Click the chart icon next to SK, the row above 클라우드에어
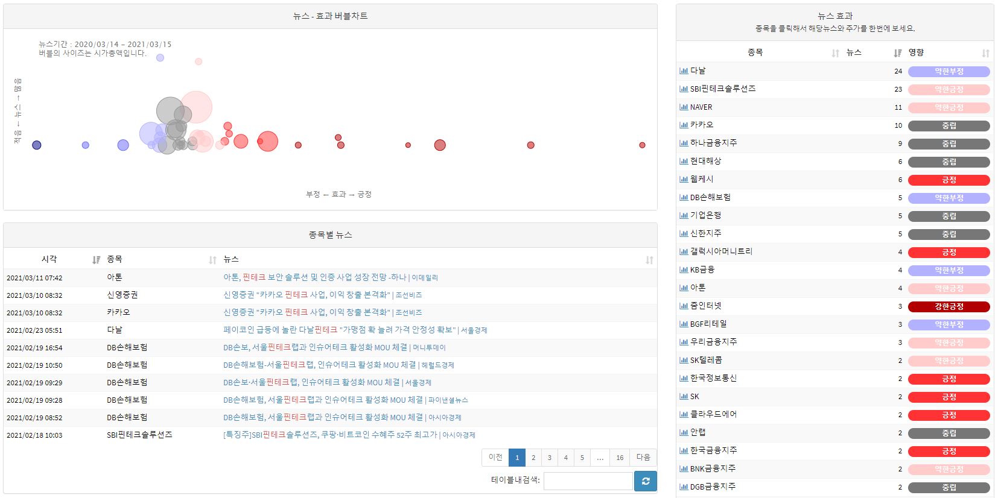 684,397
